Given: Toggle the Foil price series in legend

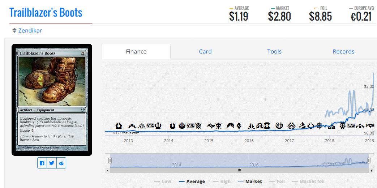Looking at the screenshot, I should pos(277,181).
